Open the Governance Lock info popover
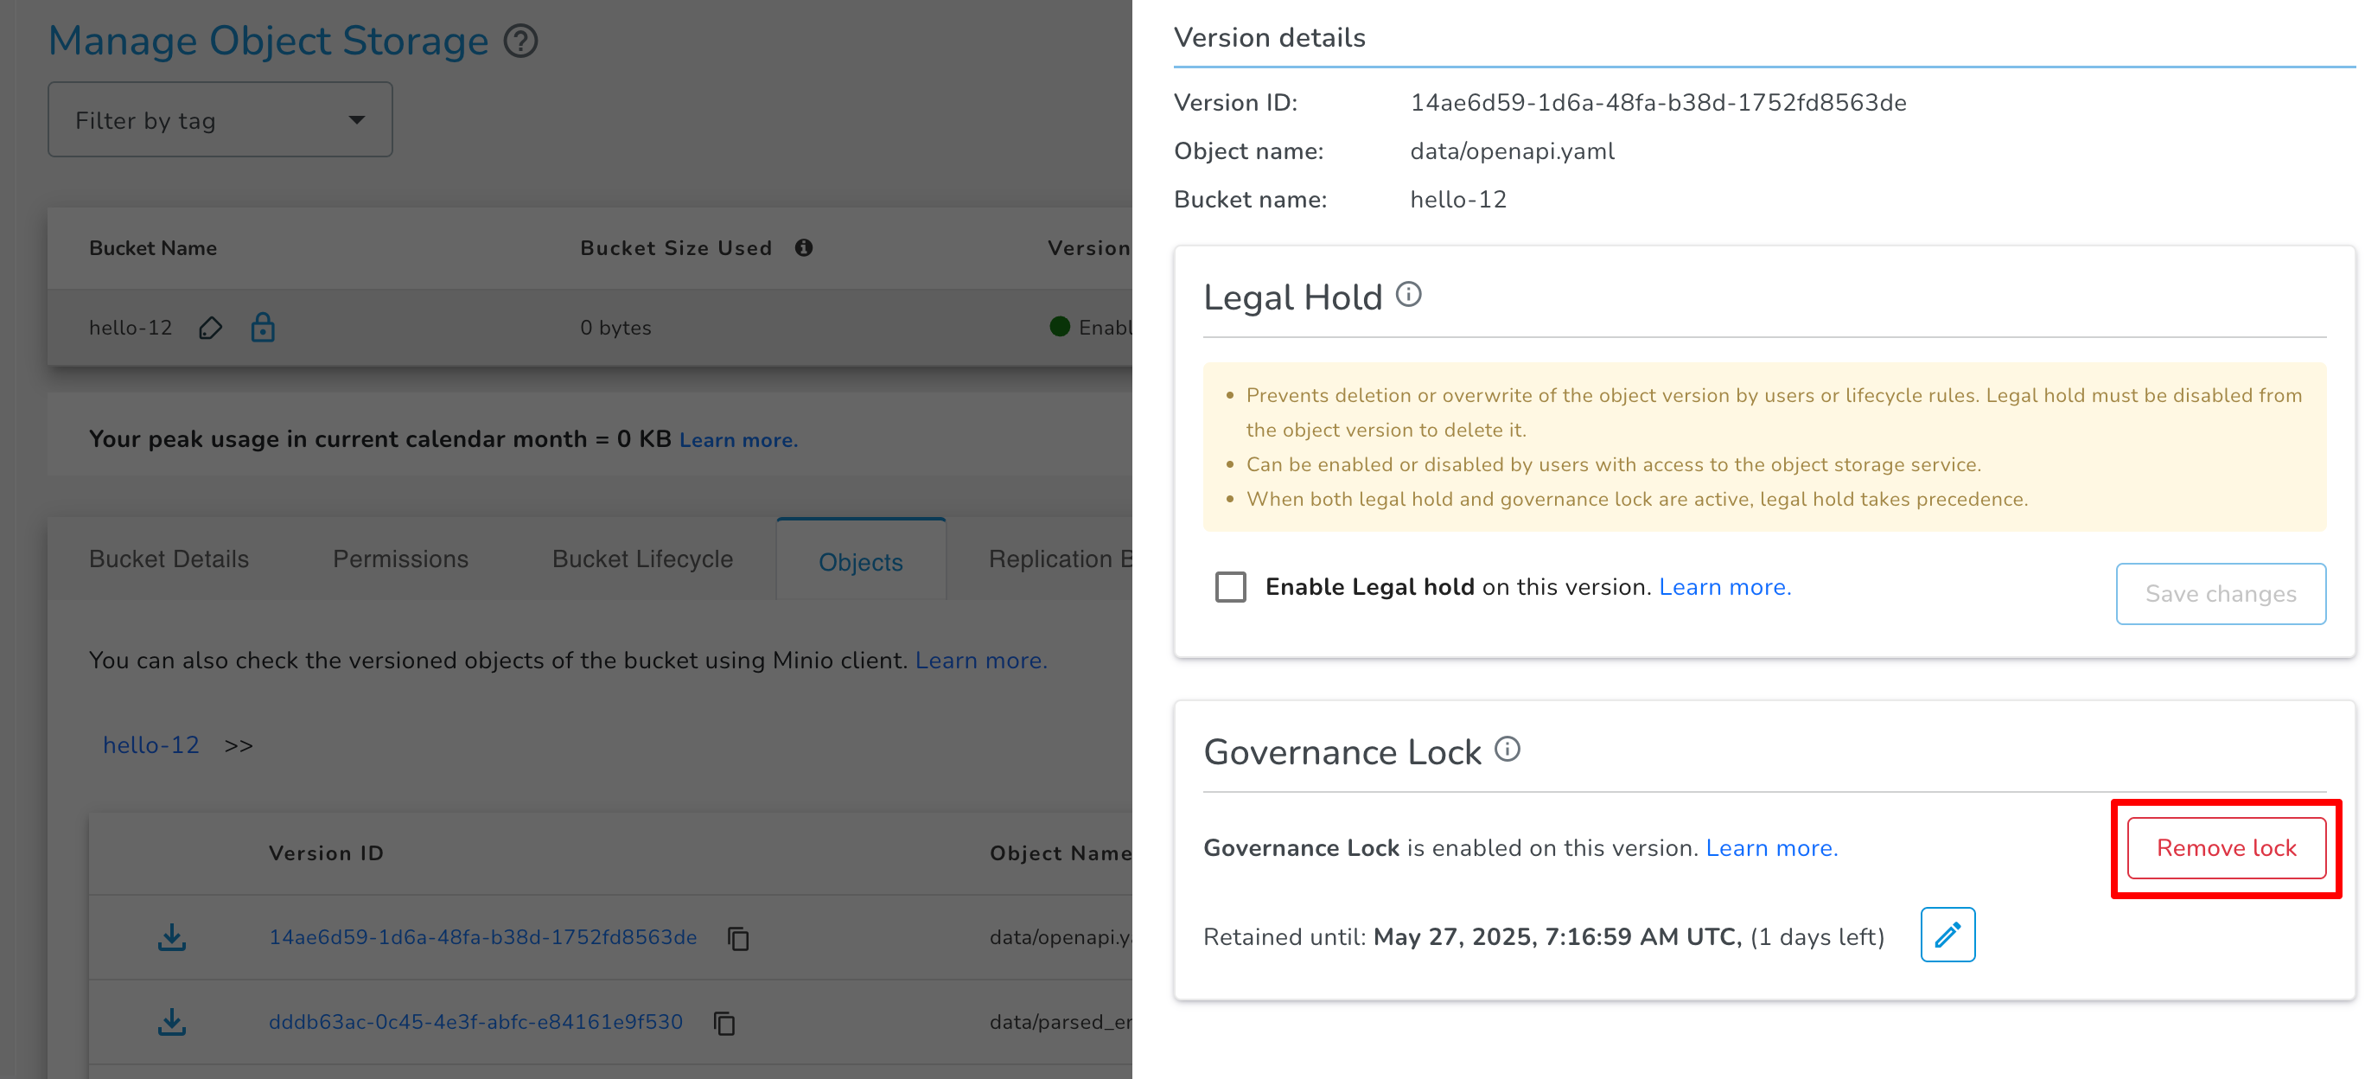 (1508, 749)
